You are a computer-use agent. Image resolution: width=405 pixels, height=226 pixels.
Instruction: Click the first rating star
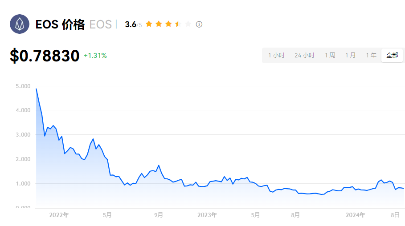(149, 24)
